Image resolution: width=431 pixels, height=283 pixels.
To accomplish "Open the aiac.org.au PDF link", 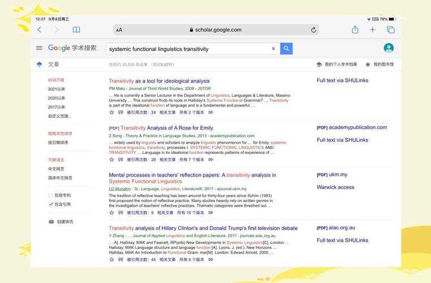I will click(x=336, y=228).
